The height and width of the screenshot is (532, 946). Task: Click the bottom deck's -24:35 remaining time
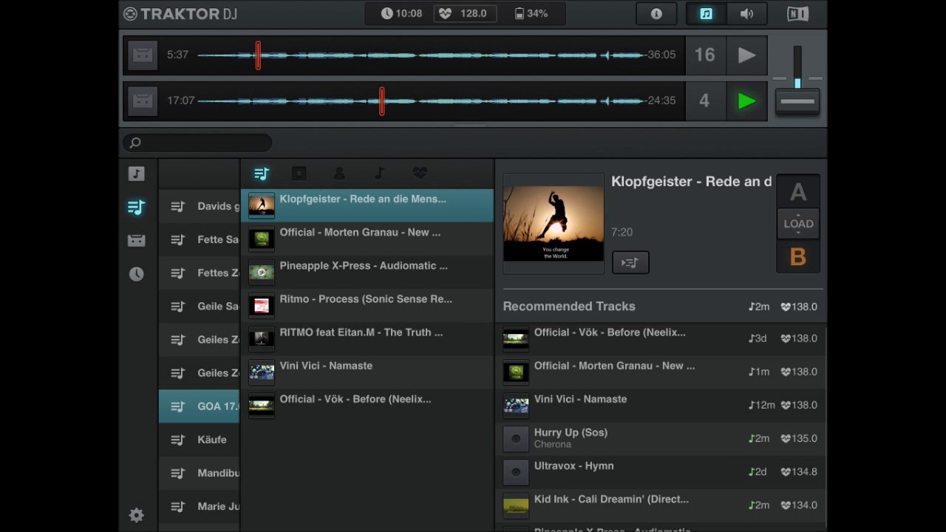(x=660, y=100)
